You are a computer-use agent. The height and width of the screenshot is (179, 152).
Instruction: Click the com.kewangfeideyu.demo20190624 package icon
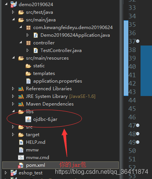pos(28,28)
